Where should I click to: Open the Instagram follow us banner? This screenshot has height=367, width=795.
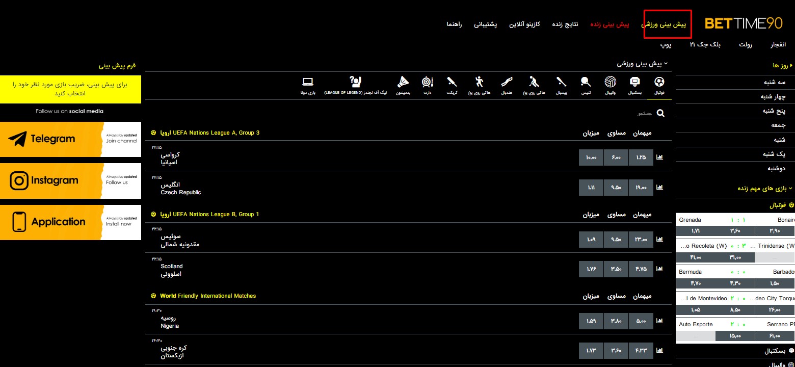(70, 181)
